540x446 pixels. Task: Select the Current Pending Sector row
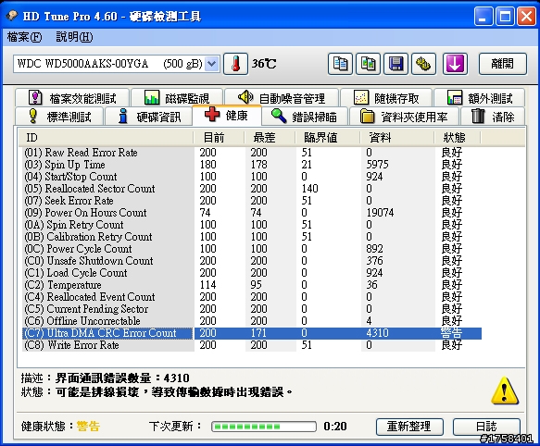(252, 309)
